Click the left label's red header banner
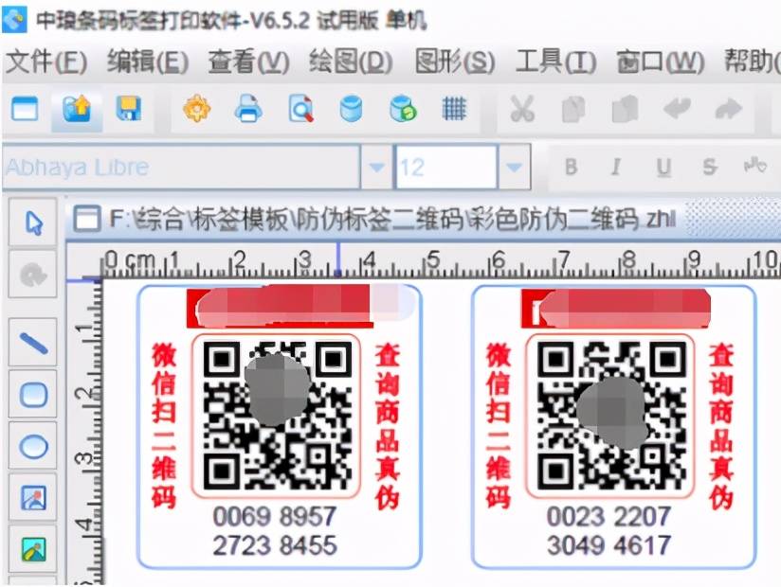Screen dimensions: 781x587 click(280, 308)
